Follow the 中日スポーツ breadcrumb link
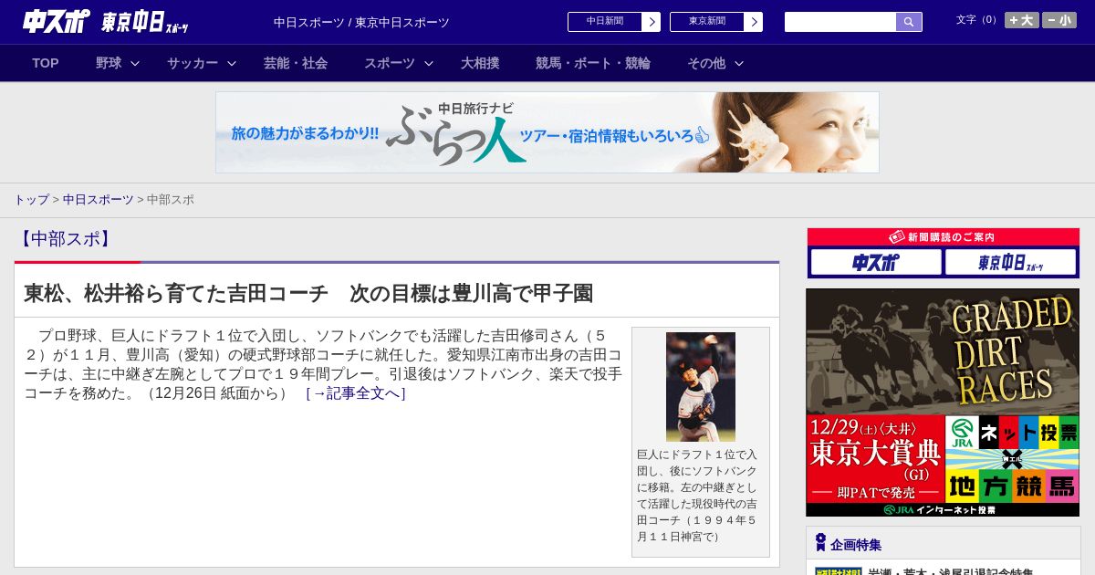This screenshot has width=1095, height=575. [x=99, y=200]
